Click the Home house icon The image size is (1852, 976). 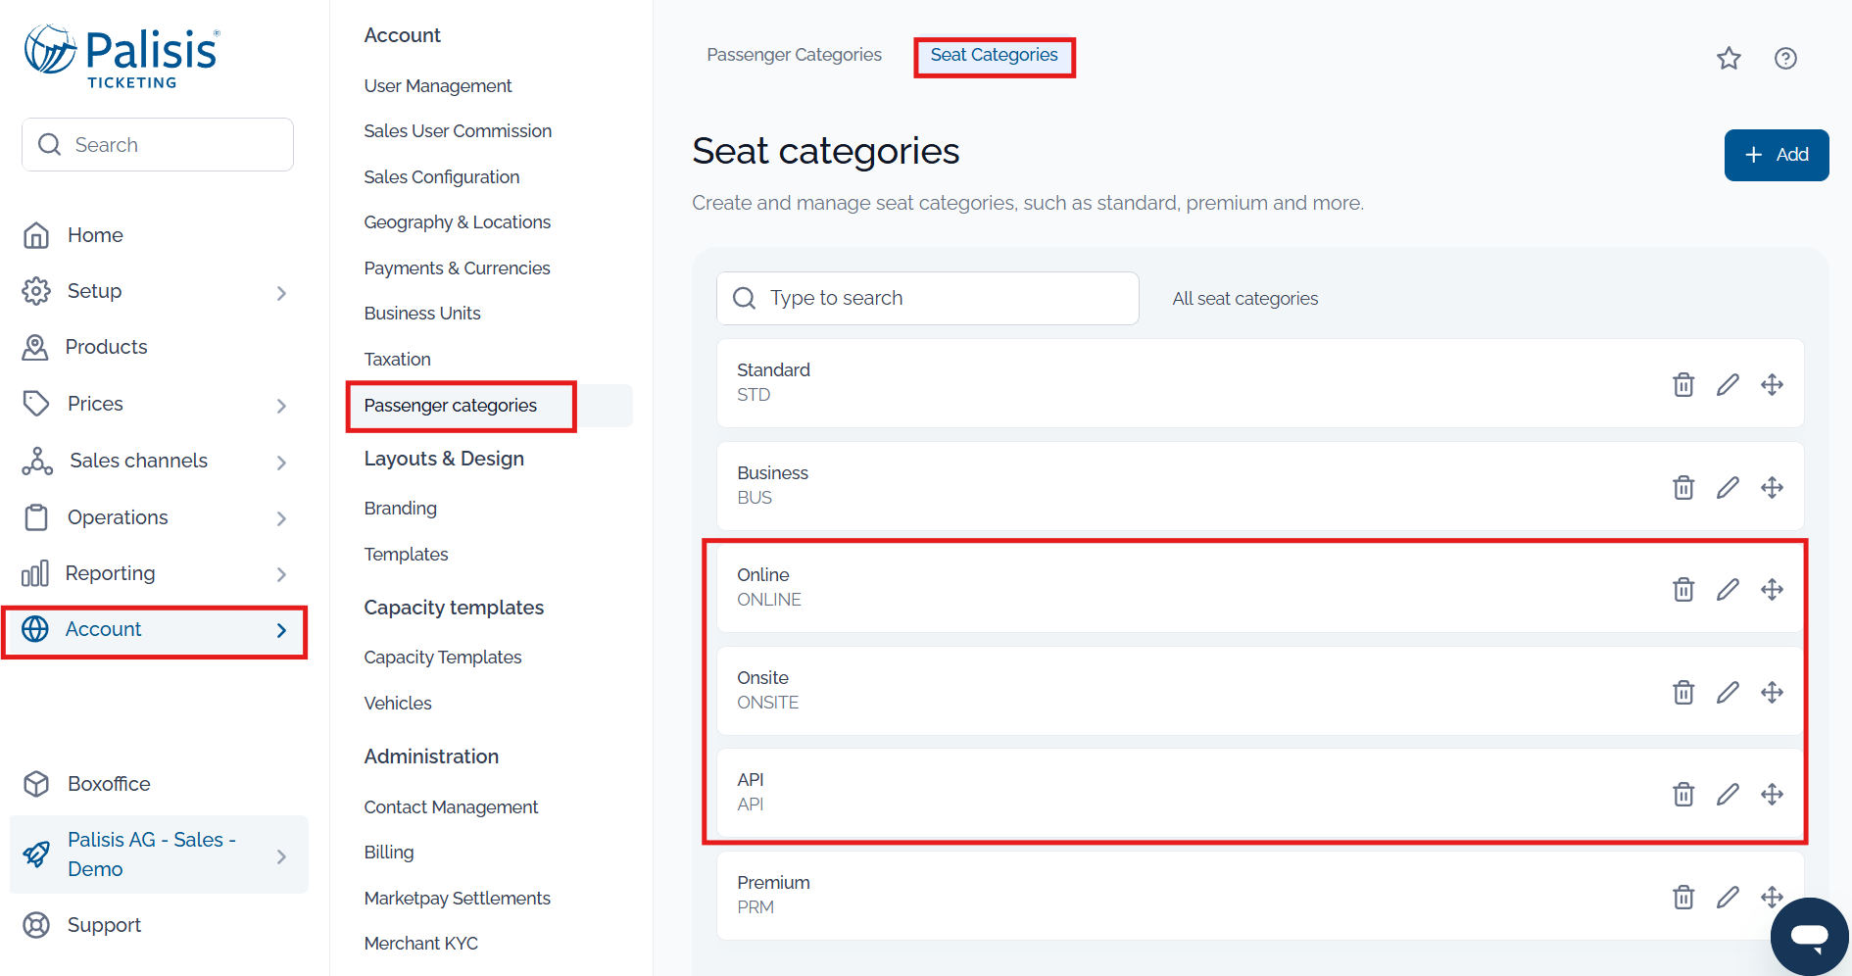36,235
